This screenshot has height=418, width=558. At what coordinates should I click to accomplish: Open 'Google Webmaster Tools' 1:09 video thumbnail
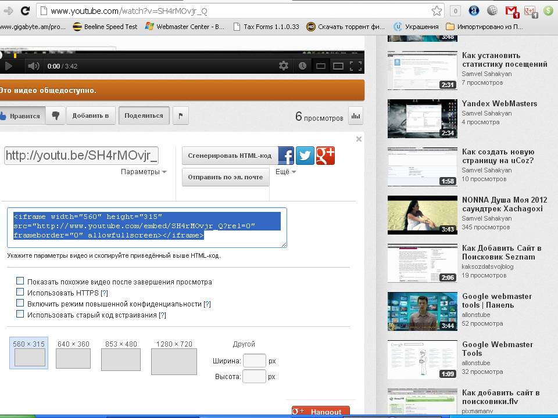(423, 360)
